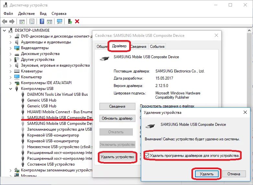Click the update driver green arrow icon
253x185 pixels.
tap(70, 21)
